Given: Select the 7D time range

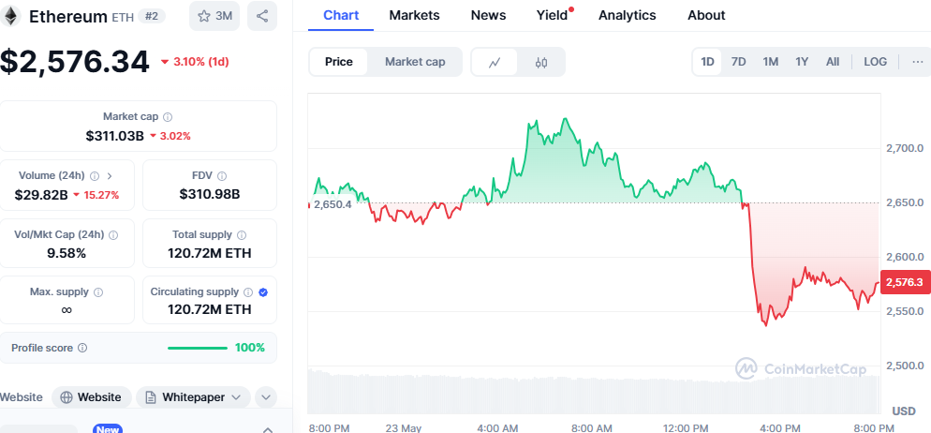Looking at the screenshot, I should (739, 62).
